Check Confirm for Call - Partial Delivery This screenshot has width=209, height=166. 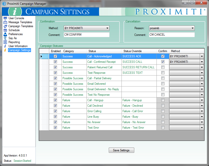[x=163, y=78]
